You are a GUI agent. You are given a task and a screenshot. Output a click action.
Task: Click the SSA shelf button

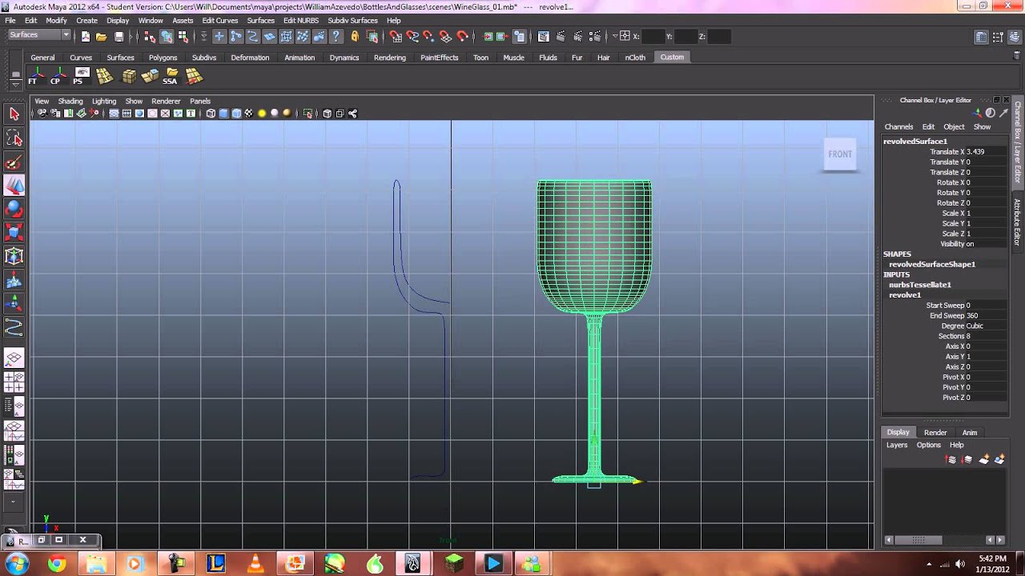point(171,77)
